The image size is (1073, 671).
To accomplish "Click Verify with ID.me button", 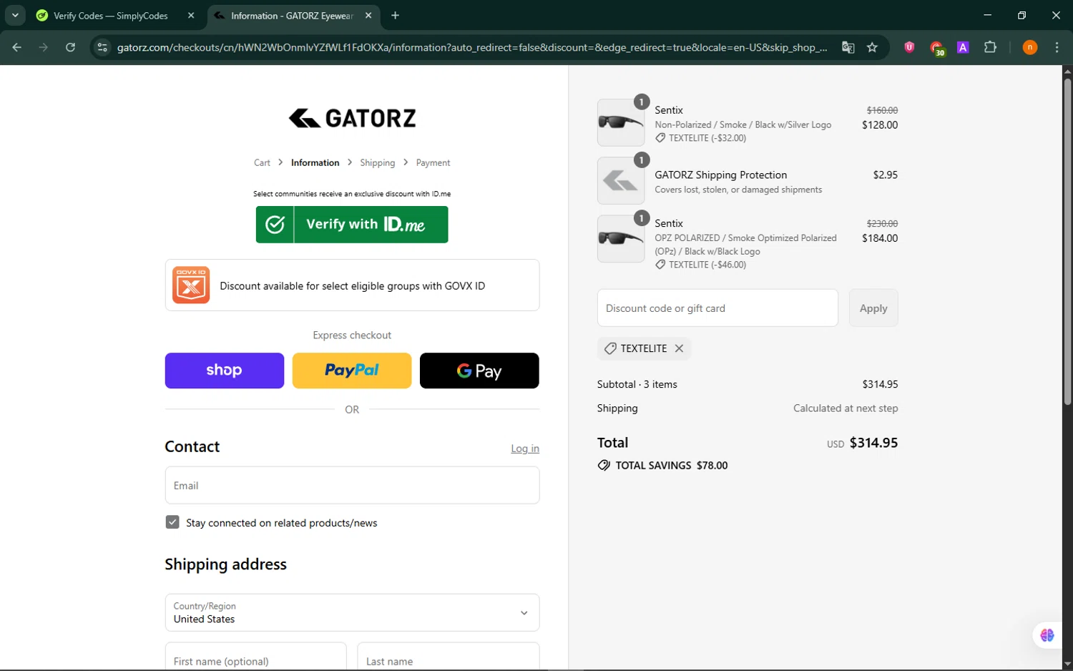I will (352, 225).
